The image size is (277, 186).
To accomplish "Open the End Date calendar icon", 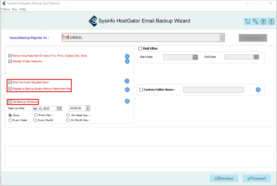I will [256, 57].
